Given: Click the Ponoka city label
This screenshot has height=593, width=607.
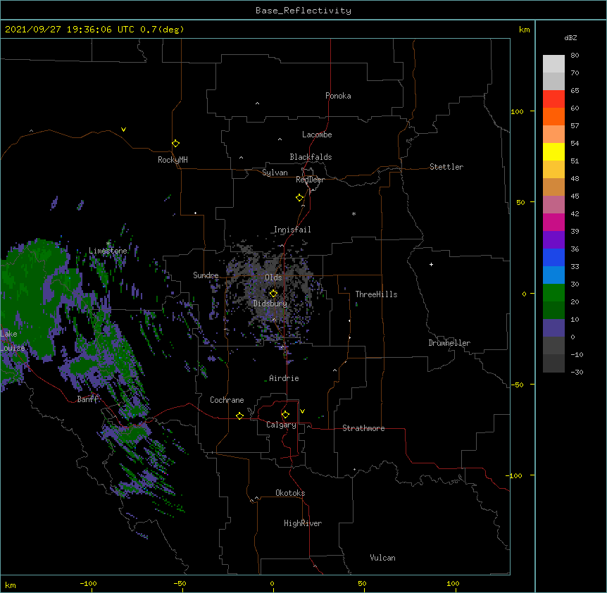Looking at the screenshot, I should (x=338, y=96).
